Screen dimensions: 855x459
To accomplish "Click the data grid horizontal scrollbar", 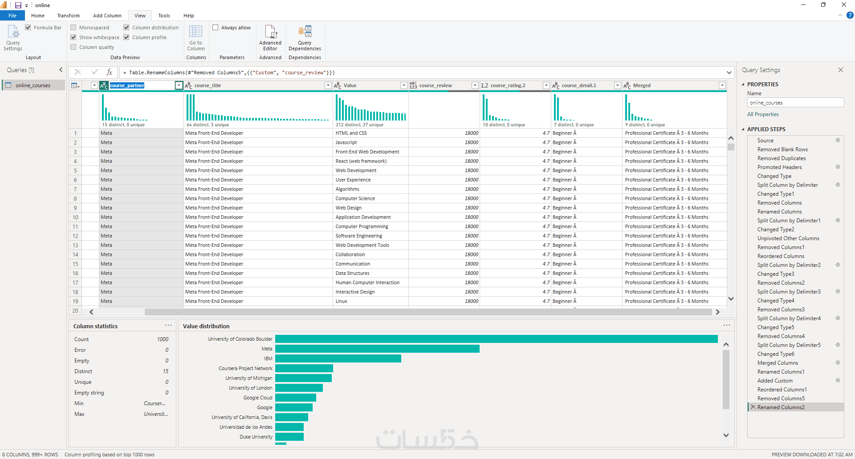I will [428, 312].
